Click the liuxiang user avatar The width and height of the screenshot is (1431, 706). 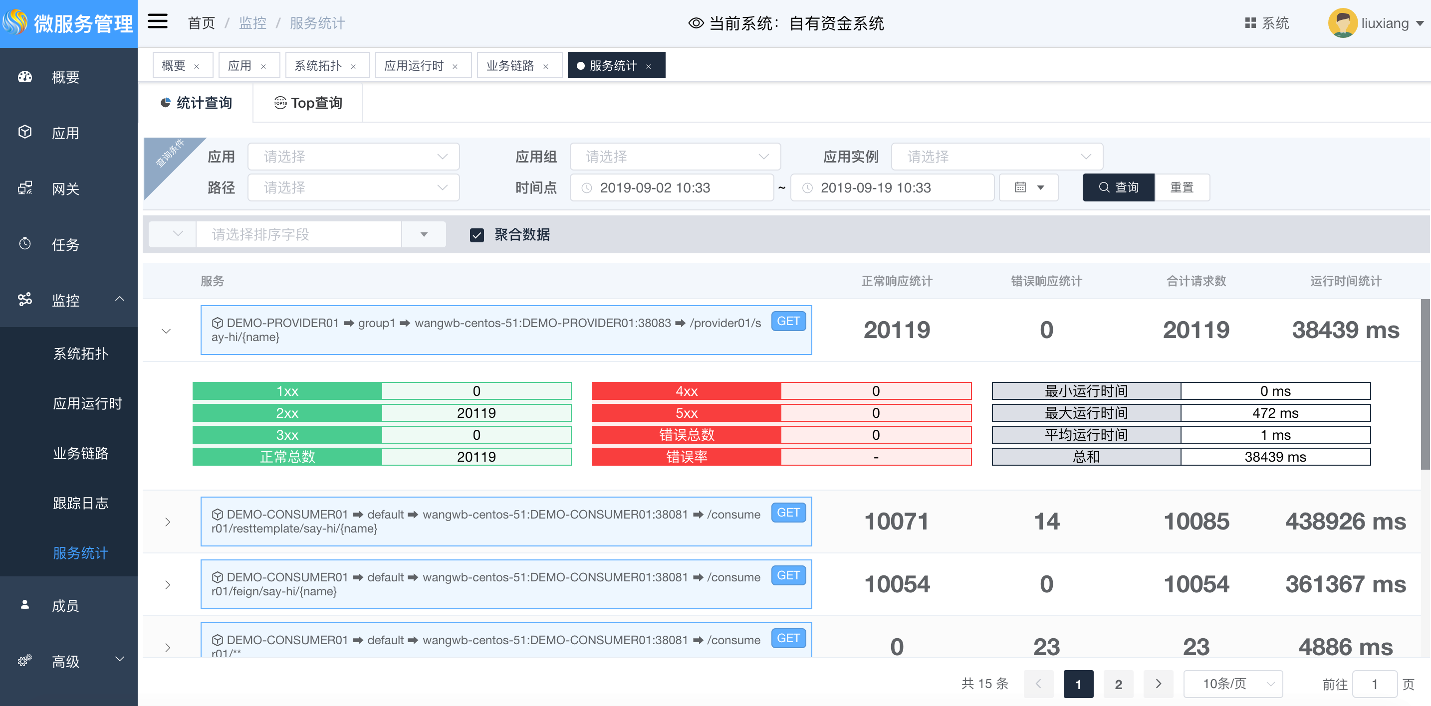[1342, 23]
